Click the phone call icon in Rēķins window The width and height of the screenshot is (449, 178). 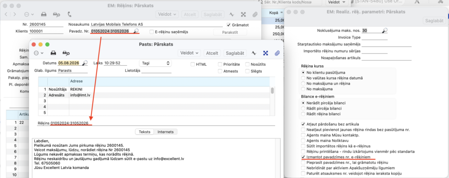[69, 14]
